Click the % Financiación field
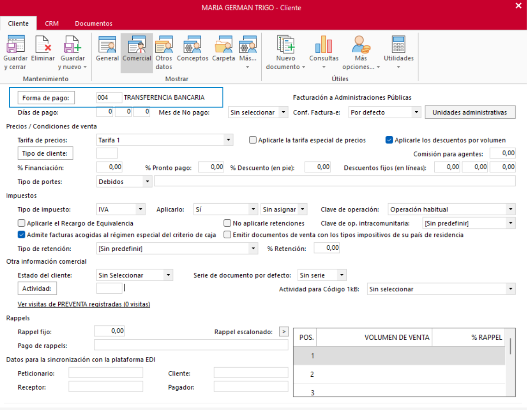This screenshot has height=410, width=529. point(109,167)
